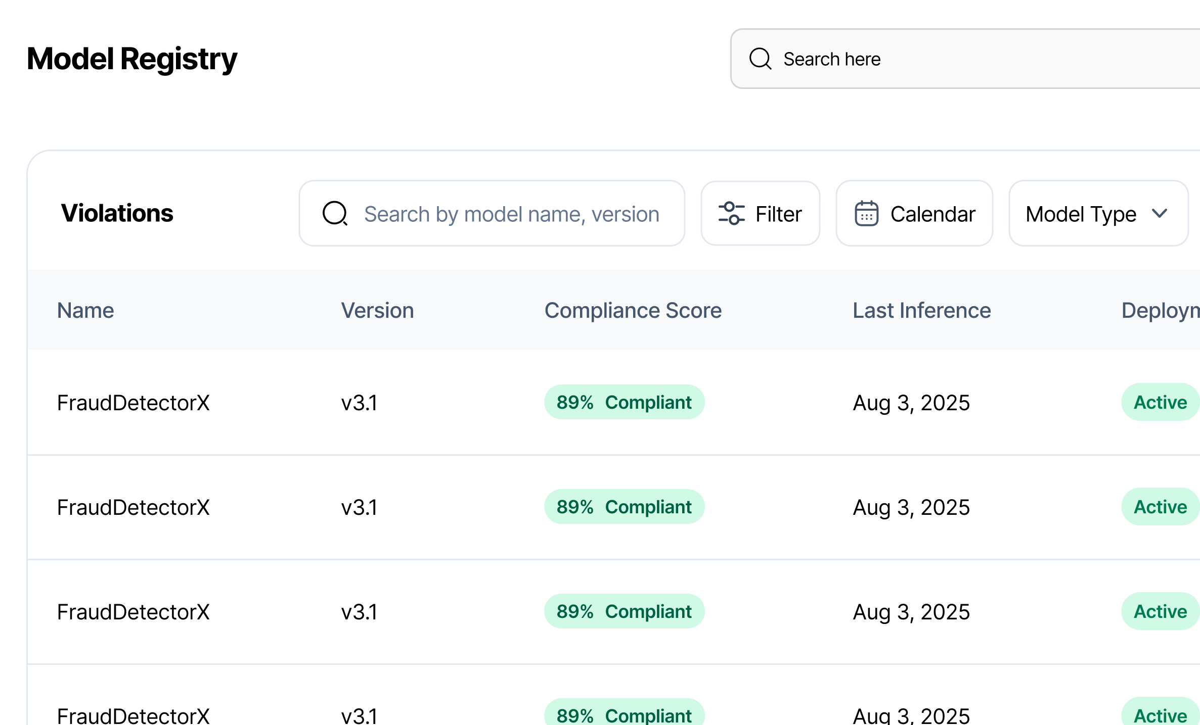This screenshot has width=1200, height=725.
Task: Click the third row's Active status badge
Action: (x=1160, y=611)
